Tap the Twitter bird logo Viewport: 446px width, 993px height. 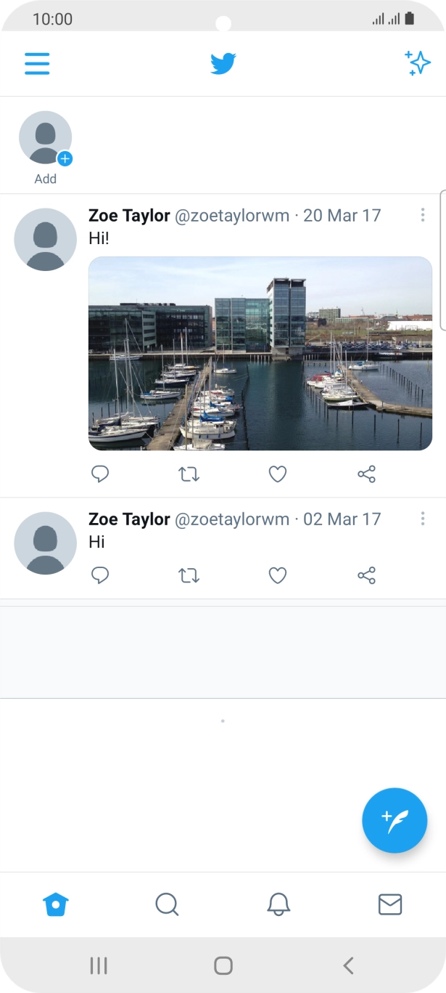click(223, 63)
